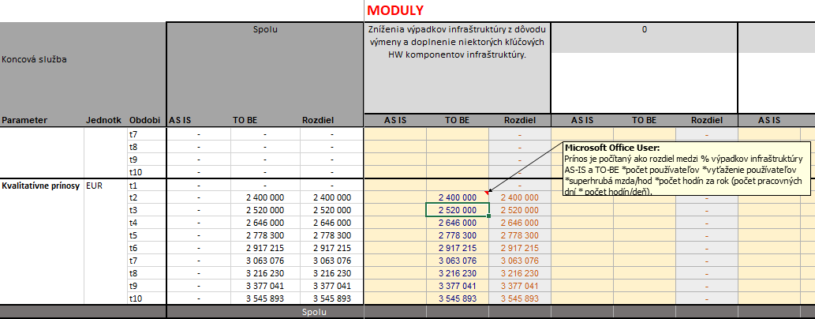Select the top Spolu group header cell
The image size is (815, 319).
pyautogui.click(x=265, y=67)
